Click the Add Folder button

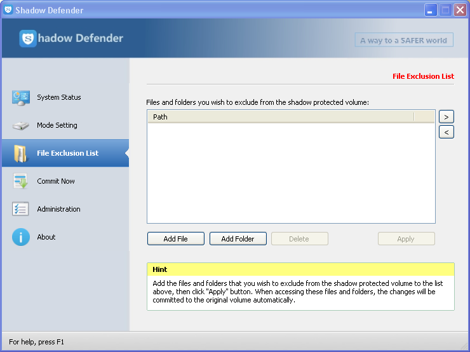pos(238,239)
